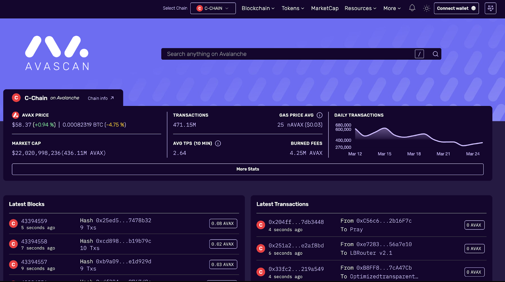Expand the Tokens menu
This screenshot has width=505, height=282.
pyautogui.click(x=293, y=8)
